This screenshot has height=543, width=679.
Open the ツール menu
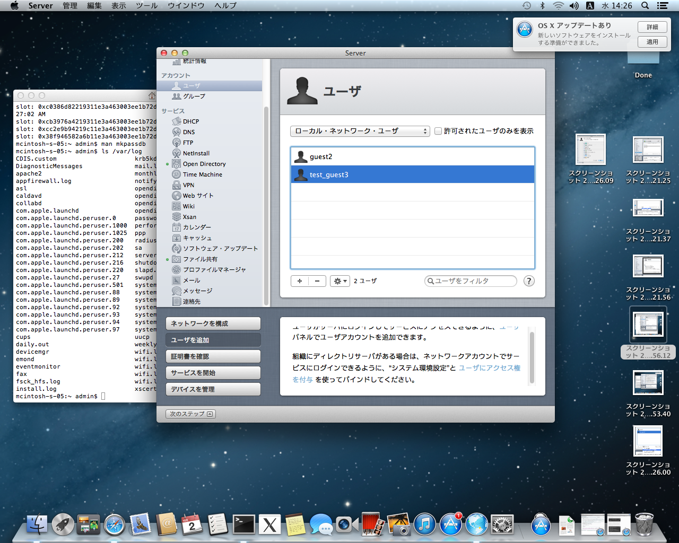(147, 5)
